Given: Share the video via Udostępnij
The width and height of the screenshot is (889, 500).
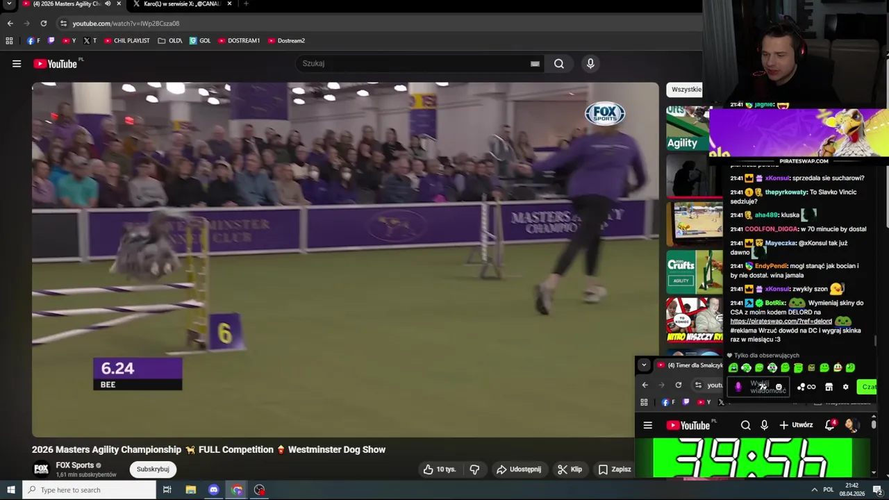Looking at the screenshot, I should click(x=518, y=469).
